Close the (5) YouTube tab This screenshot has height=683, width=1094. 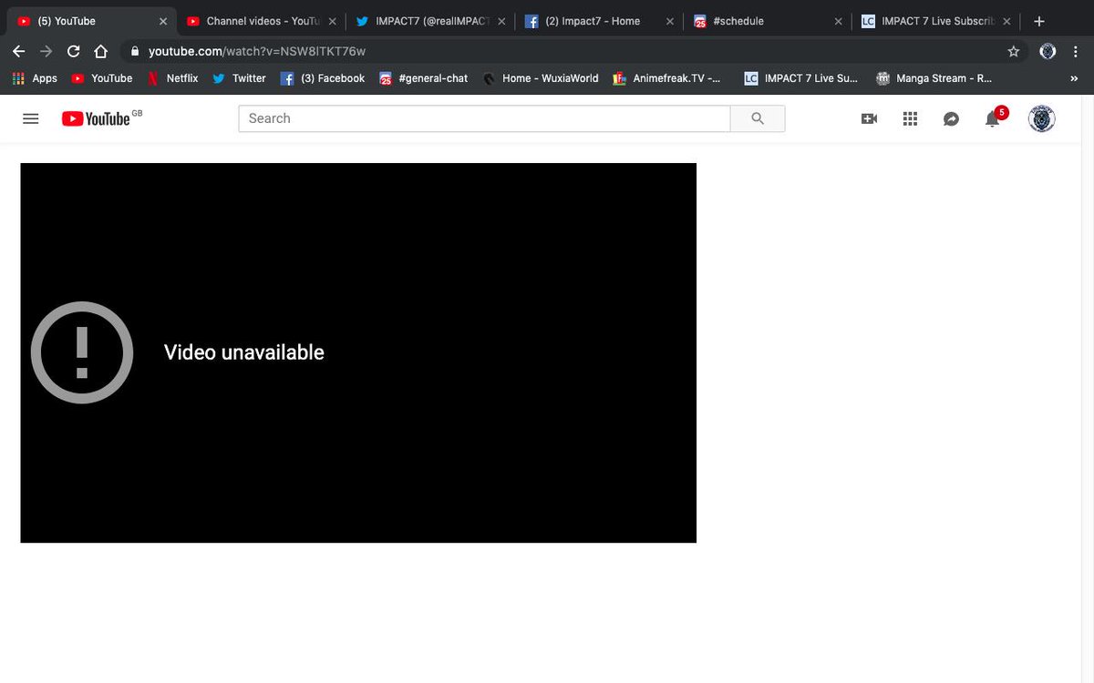(x=162, y=21)
